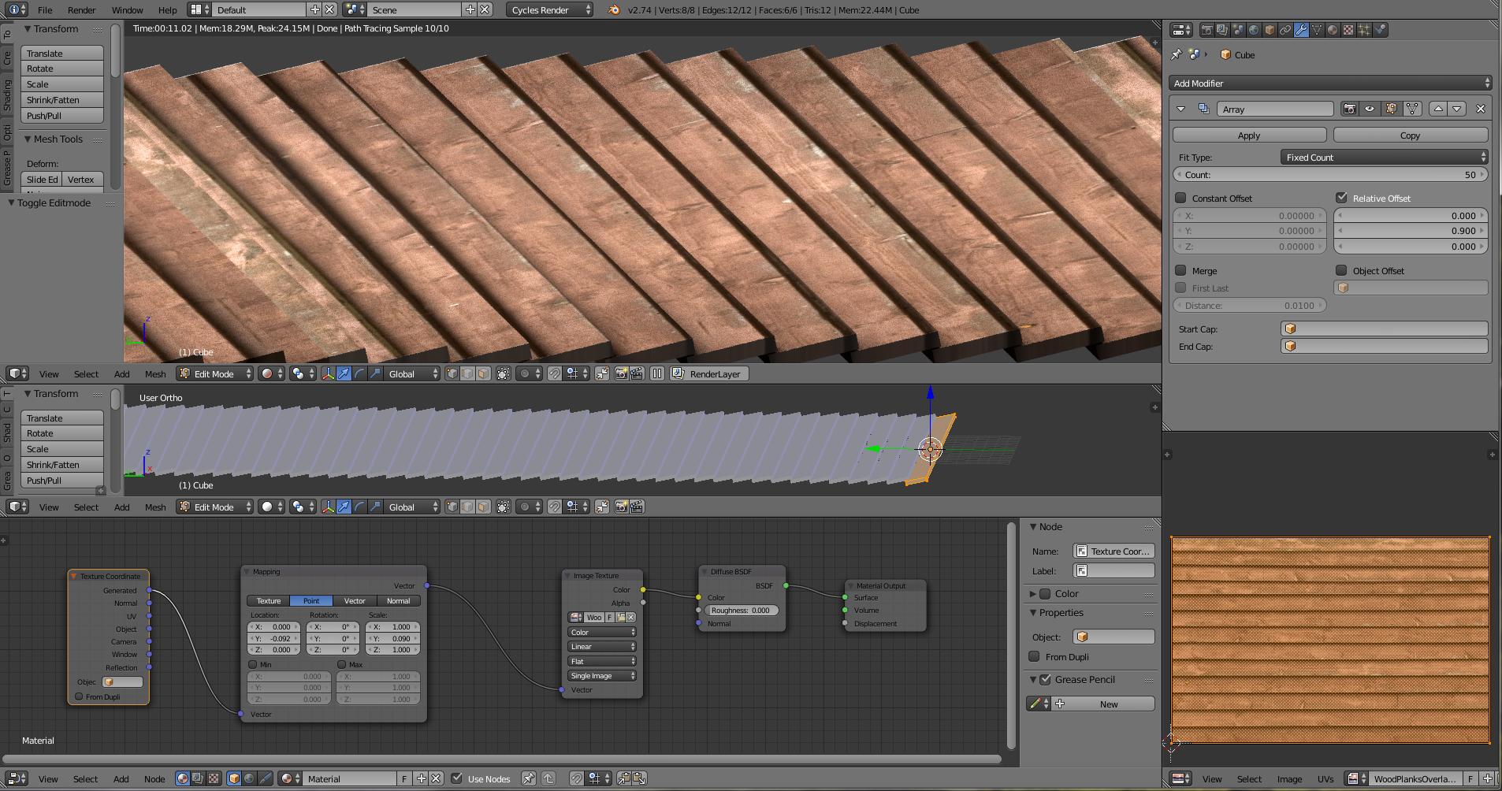Open Global orientation dropdown in upper viewport header
Screen dimensions: 1502x791
pos(411,373)
